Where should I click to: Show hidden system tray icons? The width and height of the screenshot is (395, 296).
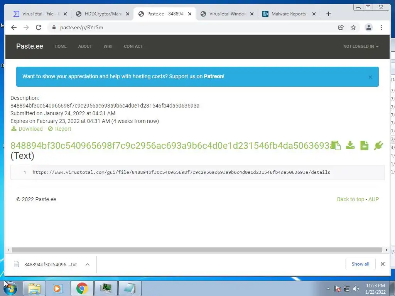(328, 289)
